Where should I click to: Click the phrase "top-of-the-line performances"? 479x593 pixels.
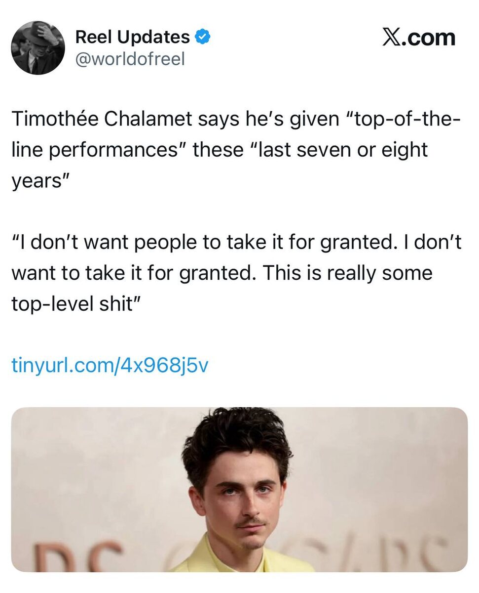[x=99, y=150]
